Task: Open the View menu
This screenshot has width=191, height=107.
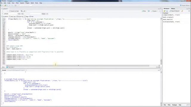Action: click(x=13, y=3)
